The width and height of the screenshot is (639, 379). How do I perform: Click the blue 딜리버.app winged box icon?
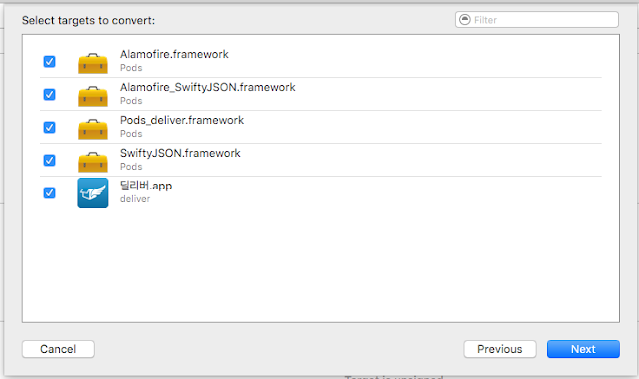pos(93,192)
